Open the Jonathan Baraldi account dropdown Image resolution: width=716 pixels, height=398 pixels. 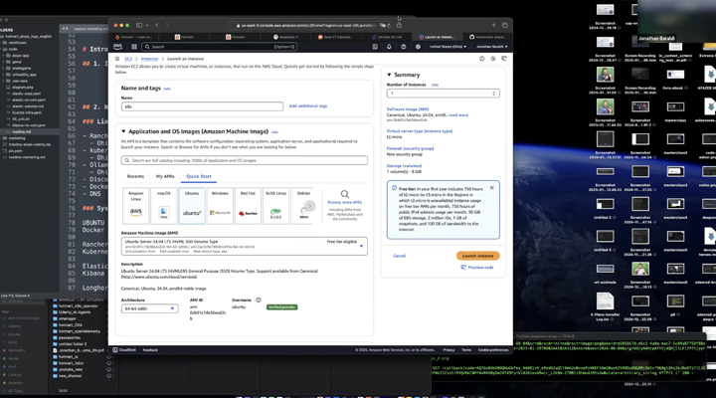click(x=492, y=47)
